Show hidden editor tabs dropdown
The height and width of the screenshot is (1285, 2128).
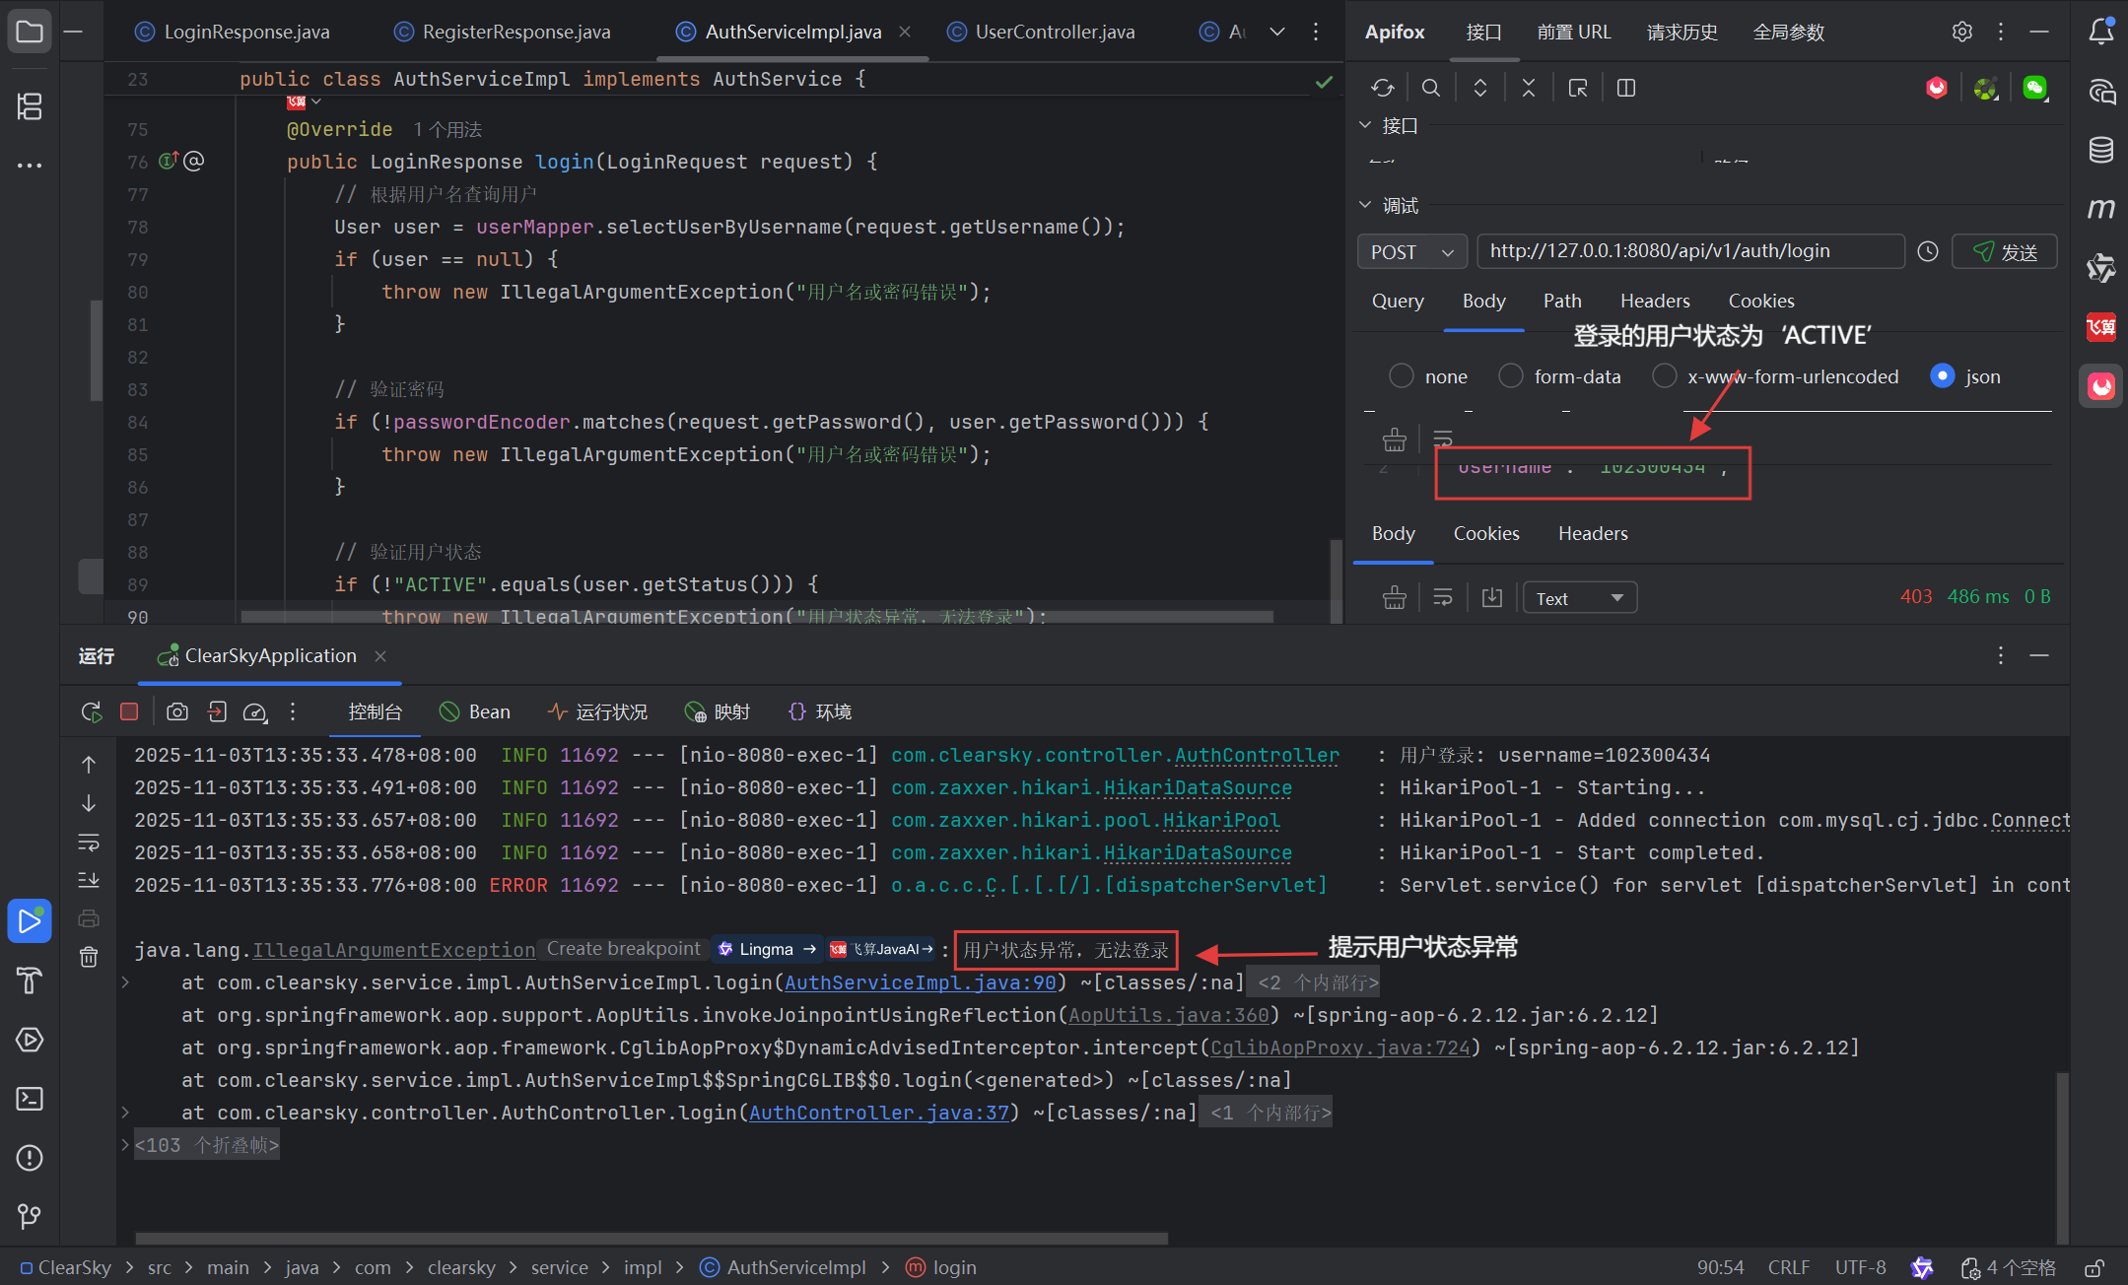click(x=1277, y=32)
